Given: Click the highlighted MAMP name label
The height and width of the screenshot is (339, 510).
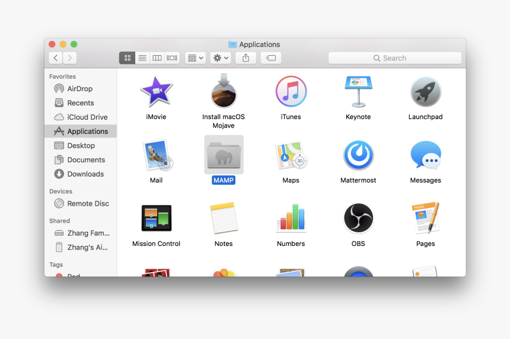Looking at the screenshot, I should (224, 180).
